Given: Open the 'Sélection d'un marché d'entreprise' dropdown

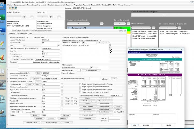Looking at the screenshot, I should pyautogui.click(x=163, y=15).
